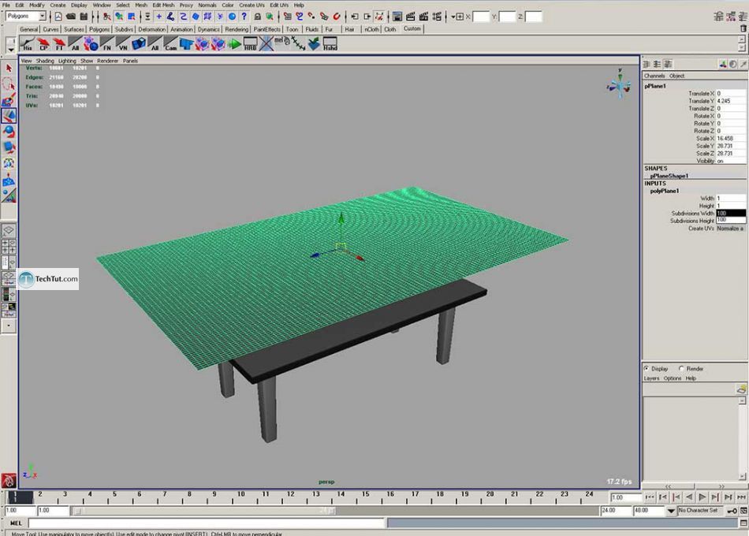Screen dimensions: 749x536
Task: Create a new display layer icon
Action: (740, 389)
